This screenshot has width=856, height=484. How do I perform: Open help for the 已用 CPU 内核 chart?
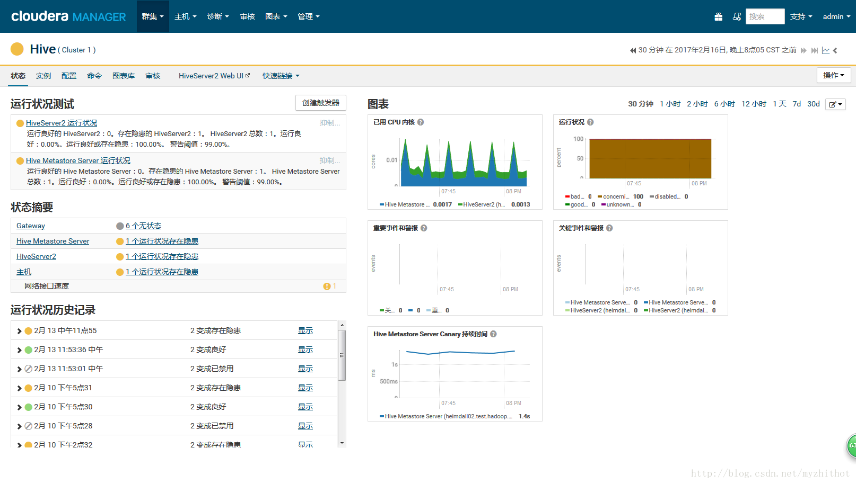click(421, 122)
